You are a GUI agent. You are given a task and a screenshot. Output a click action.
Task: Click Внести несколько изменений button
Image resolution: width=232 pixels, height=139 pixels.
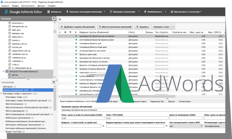tap(115, 27)
